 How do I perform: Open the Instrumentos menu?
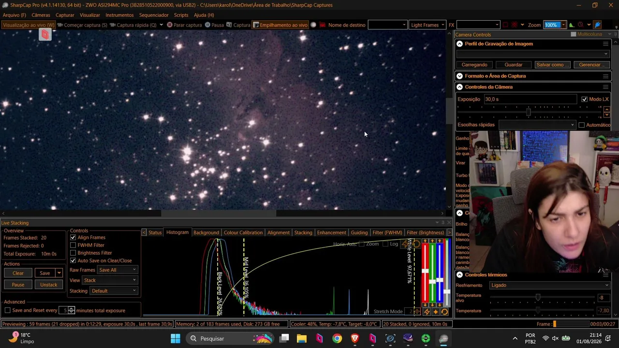coord(119,15)
